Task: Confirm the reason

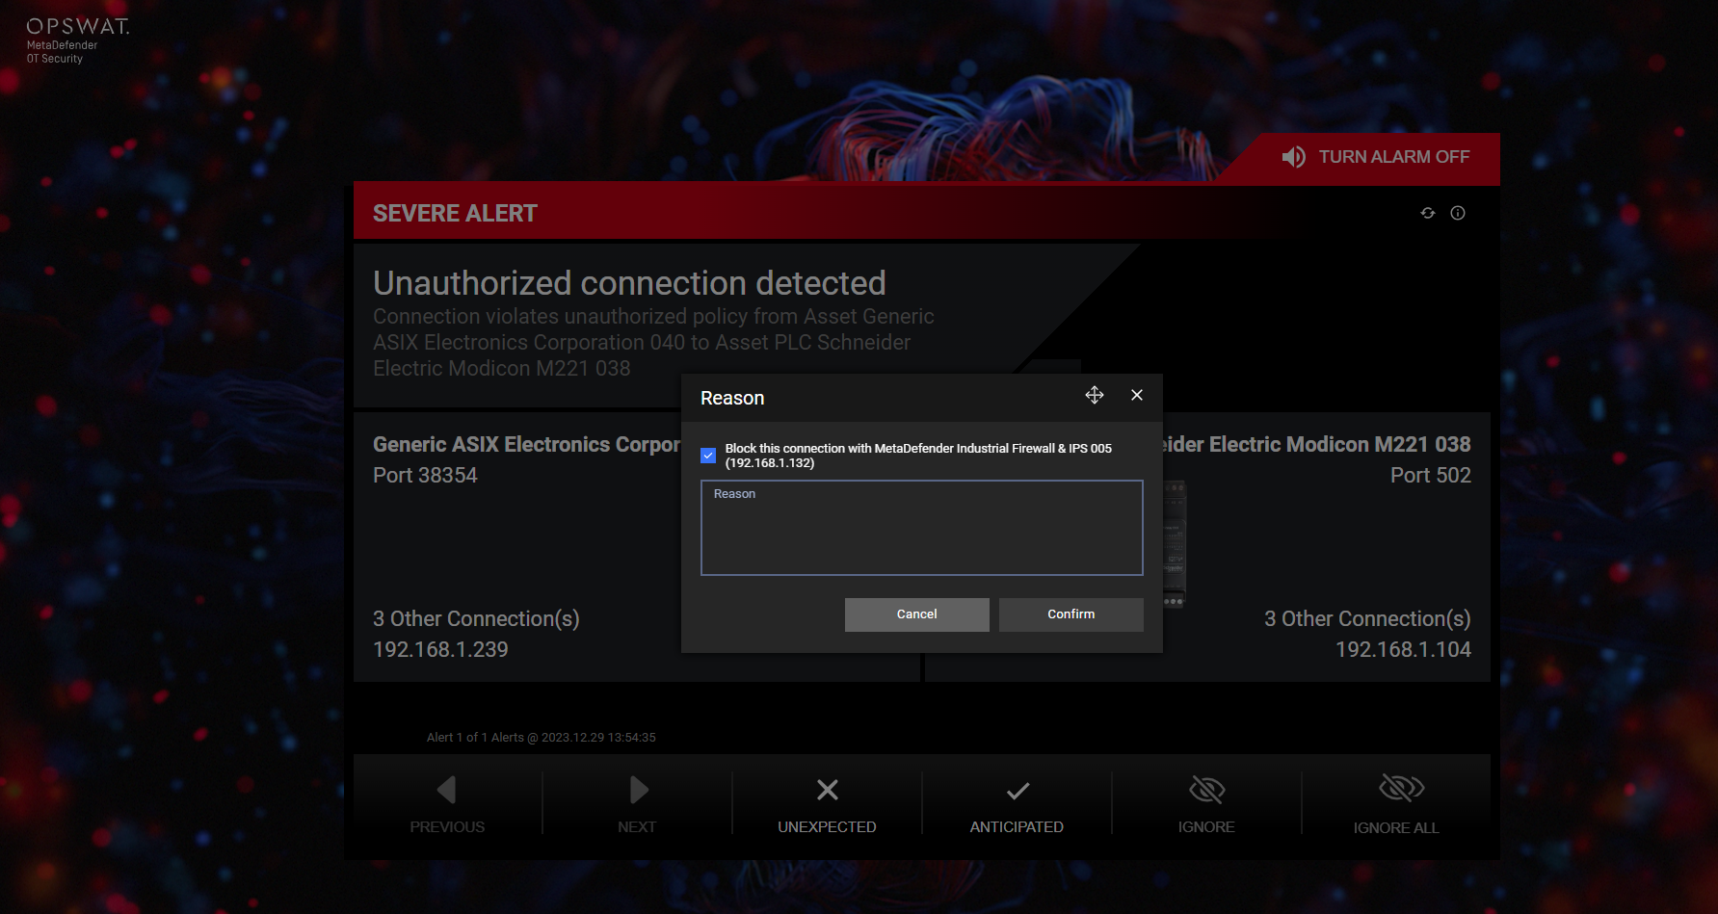Action: [x=1071, y=614]
